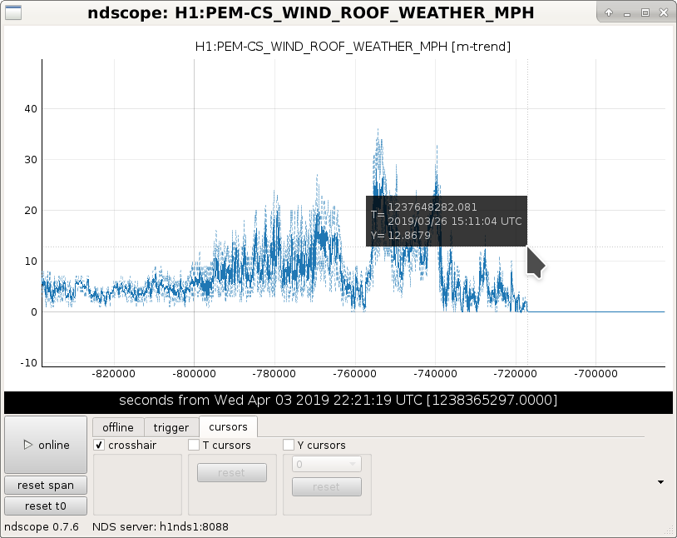The width and height of the screenshot is (677, 538).
Task: Expand the small arrow menu at right
Action: (660, 481)
